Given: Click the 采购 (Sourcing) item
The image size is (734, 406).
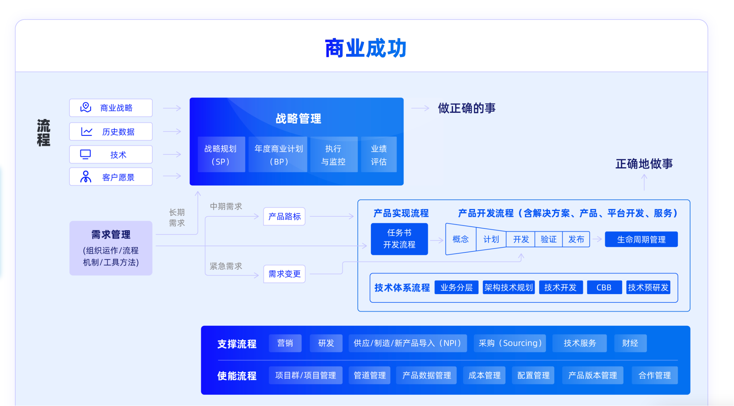Looking at the screenshot, I should click(x=510, y=343).
